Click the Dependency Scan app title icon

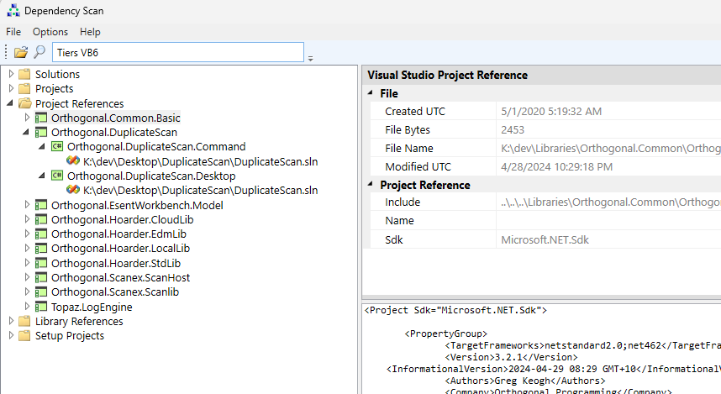click(x=13, y=11)
